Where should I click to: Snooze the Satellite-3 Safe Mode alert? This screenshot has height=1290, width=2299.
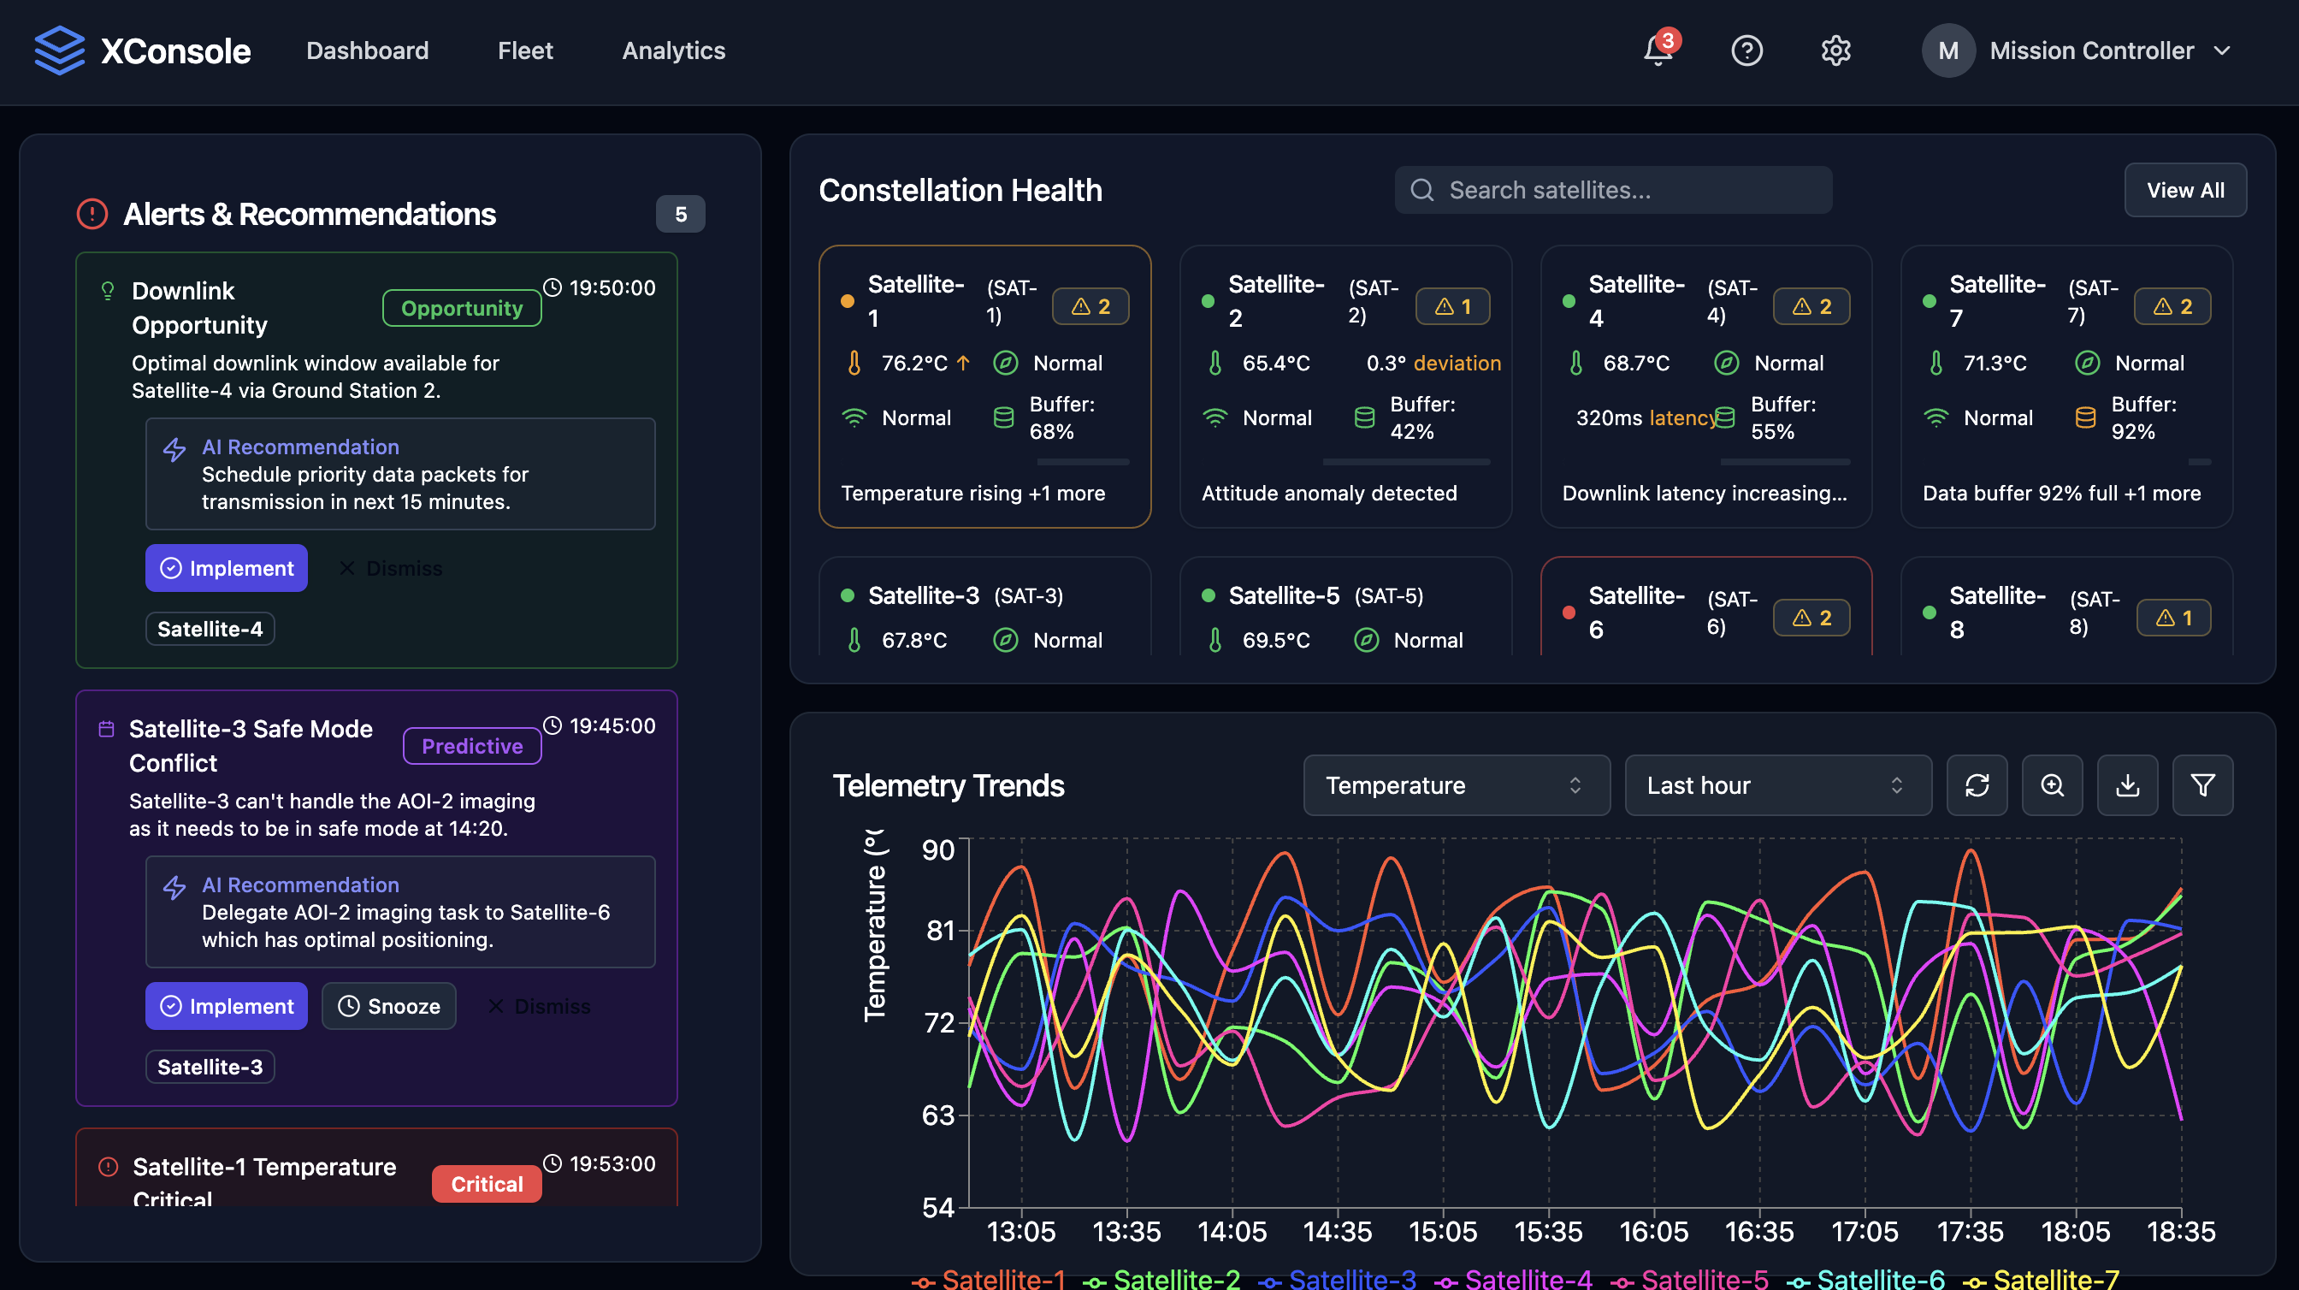[x=388, y=1006]
